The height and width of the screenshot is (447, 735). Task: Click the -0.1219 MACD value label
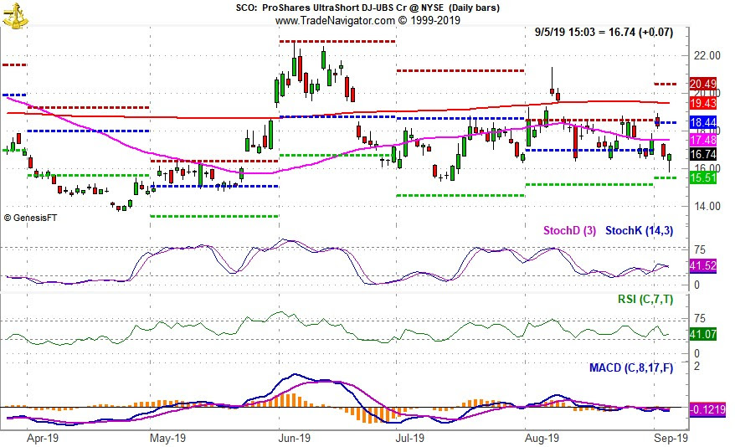coord(708,409)
